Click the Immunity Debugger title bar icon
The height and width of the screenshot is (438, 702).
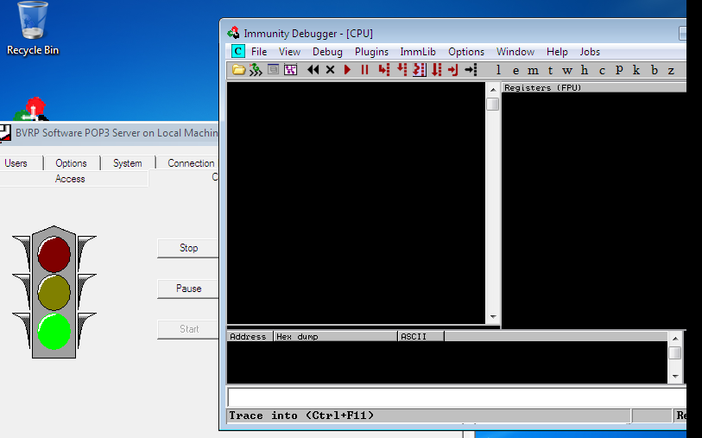(233, 33)
